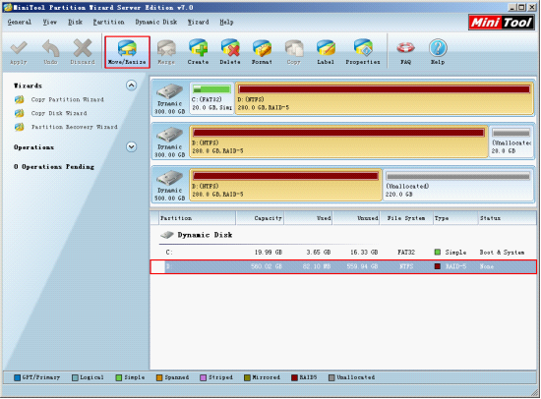Click Logical legend color swatch
Viewport: 541px width, 399px height.
click(75, 377)
